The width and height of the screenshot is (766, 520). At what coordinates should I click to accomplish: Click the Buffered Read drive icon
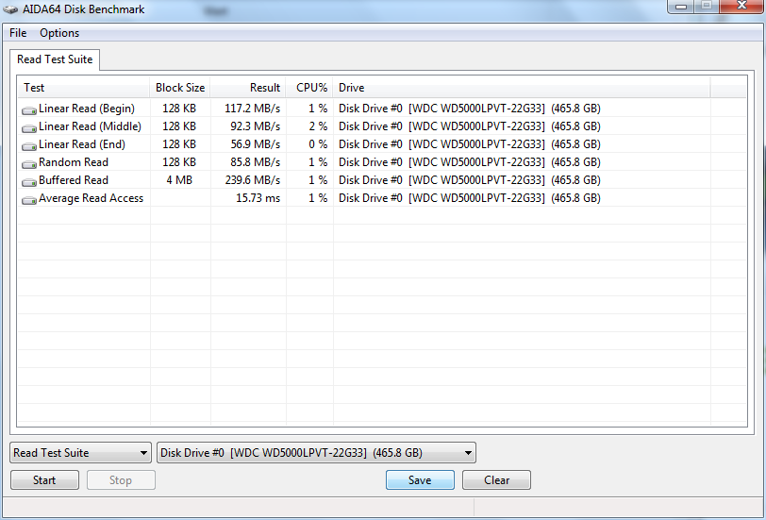(29, 182)
